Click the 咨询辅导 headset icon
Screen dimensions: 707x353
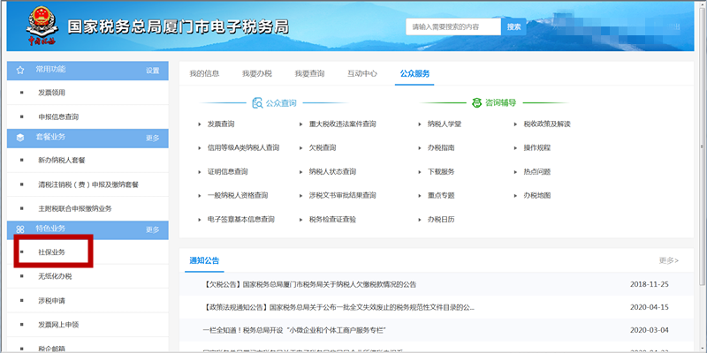476,103
